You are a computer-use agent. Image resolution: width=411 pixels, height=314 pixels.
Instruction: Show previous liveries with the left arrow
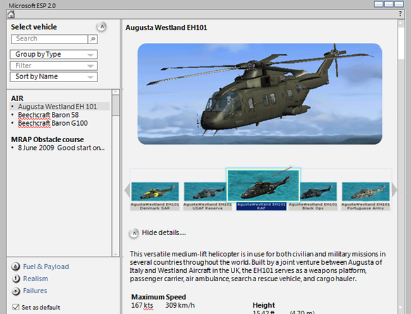click(x=127, y=190)
